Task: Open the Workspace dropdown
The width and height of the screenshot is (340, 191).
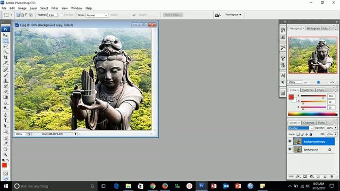Action: pos(233,15)
